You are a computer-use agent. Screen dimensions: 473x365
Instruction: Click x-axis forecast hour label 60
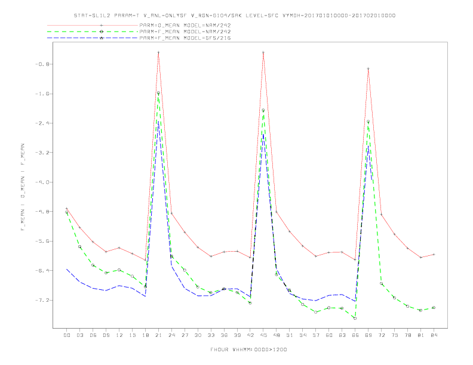329,335
